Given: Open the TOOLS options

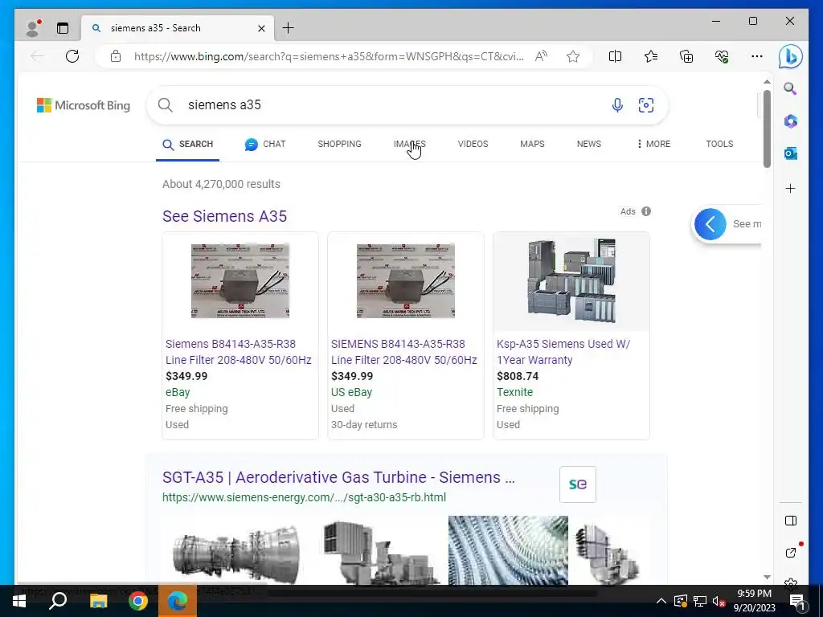Looking at the screenshot, I should click(x=719, y=145).
